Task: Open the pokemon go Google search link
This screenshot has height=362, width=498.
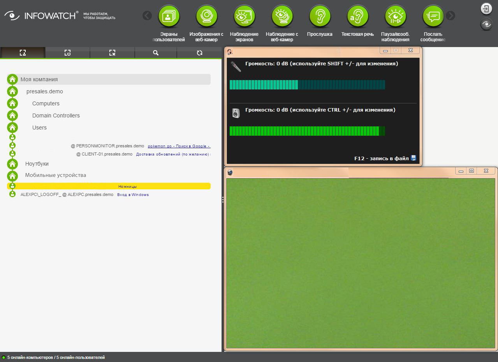Action: tap(179, 146)
